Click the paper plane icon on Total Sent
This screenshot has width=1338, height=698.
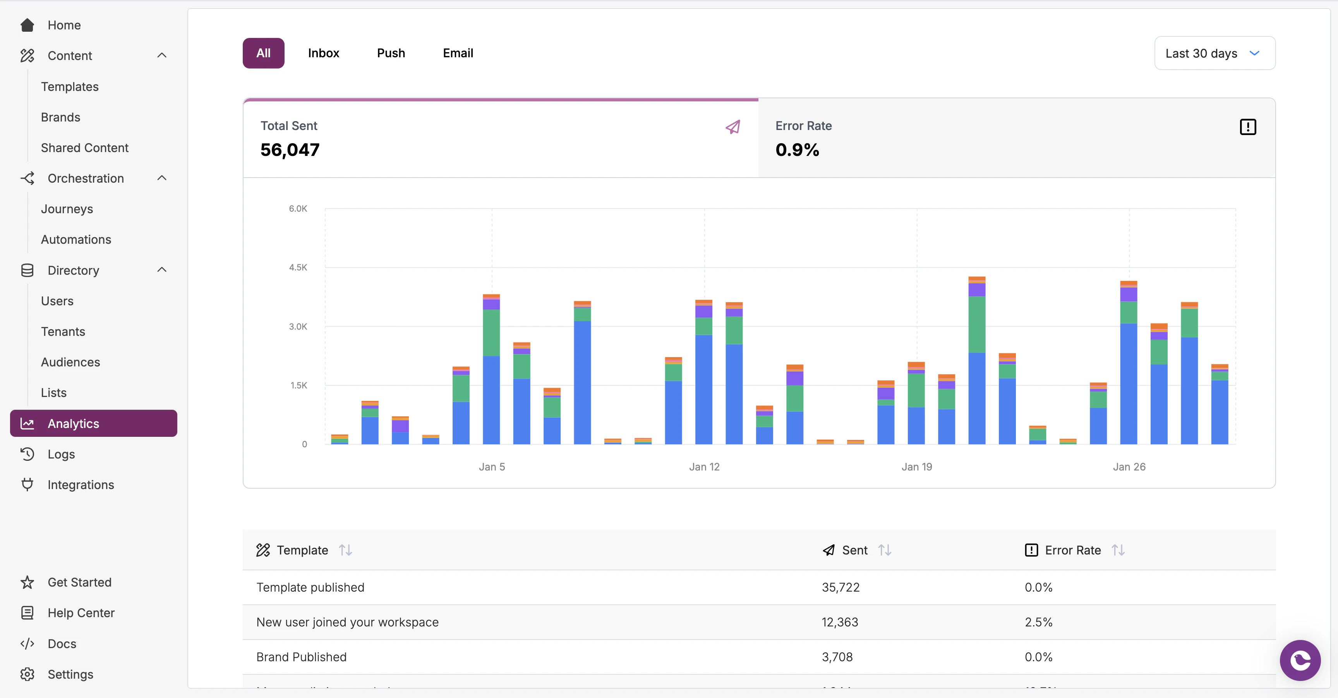[x=732, y=127]
